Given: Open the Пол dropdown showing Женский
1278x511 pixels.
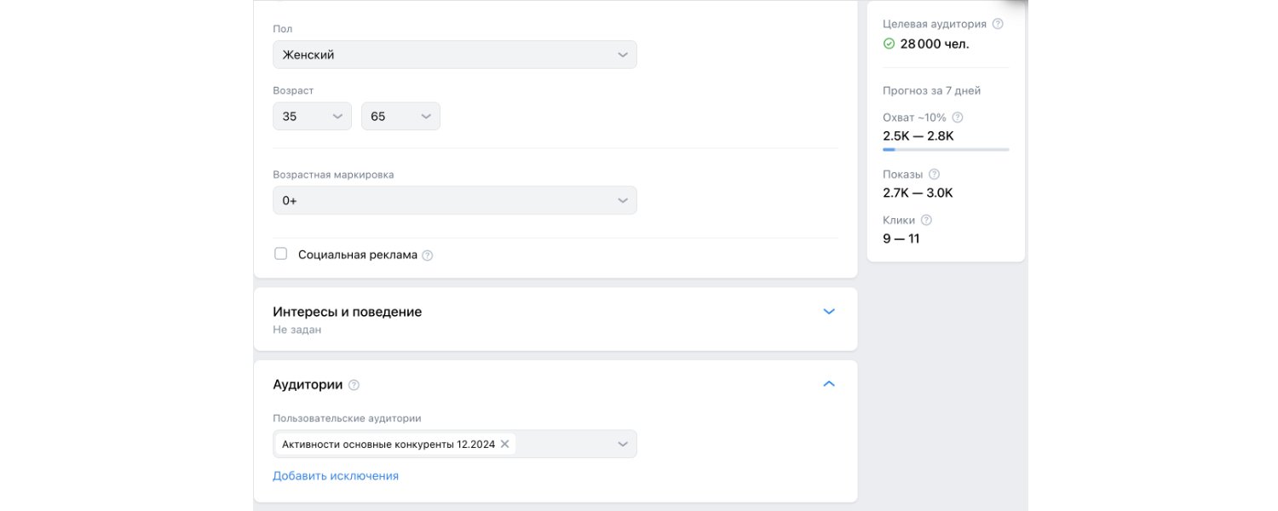Looking at the screenshot, I should (454, 55).
